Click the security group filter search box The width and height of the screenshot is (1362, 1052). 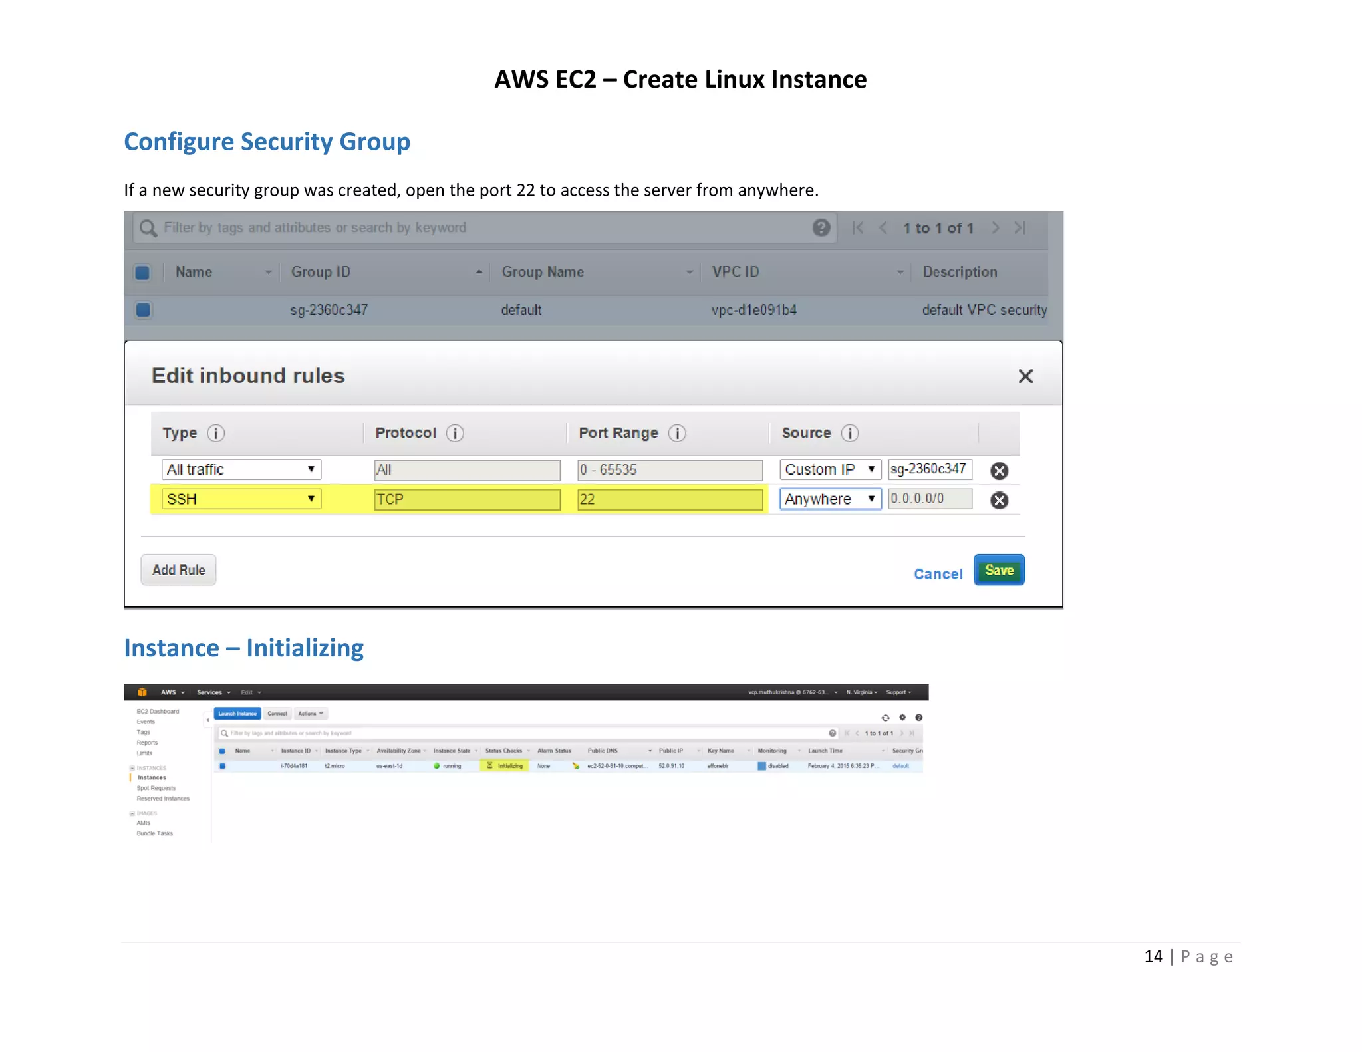[x=484, y=228]
